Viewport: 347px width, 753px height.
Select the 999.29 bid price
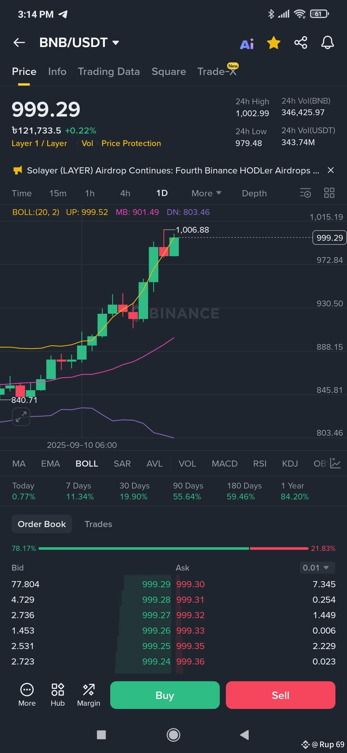point(156,584)
